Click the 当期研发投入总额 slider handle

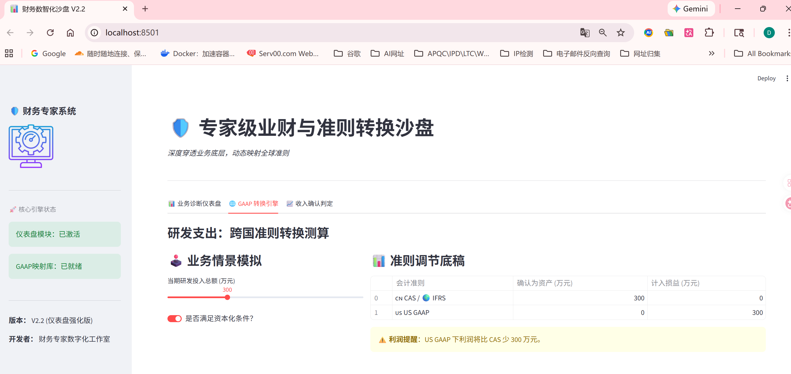[x=227, y=297]
